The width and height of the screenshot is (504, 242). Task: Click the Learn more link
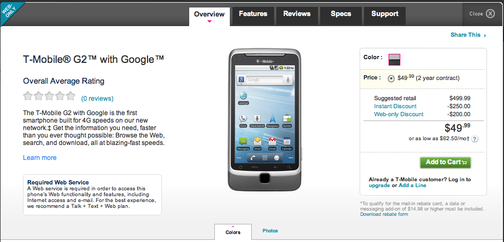click(x=40, y=158)
